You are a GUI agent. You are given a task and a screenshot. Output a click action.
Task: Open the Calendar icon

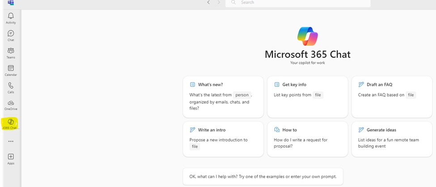pyautogui.click(x=11, y=69)
